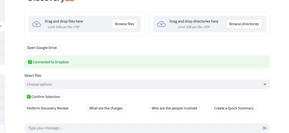Open Google Drive
The width and height of the screenshot is (289, 133).
(42, 48)
